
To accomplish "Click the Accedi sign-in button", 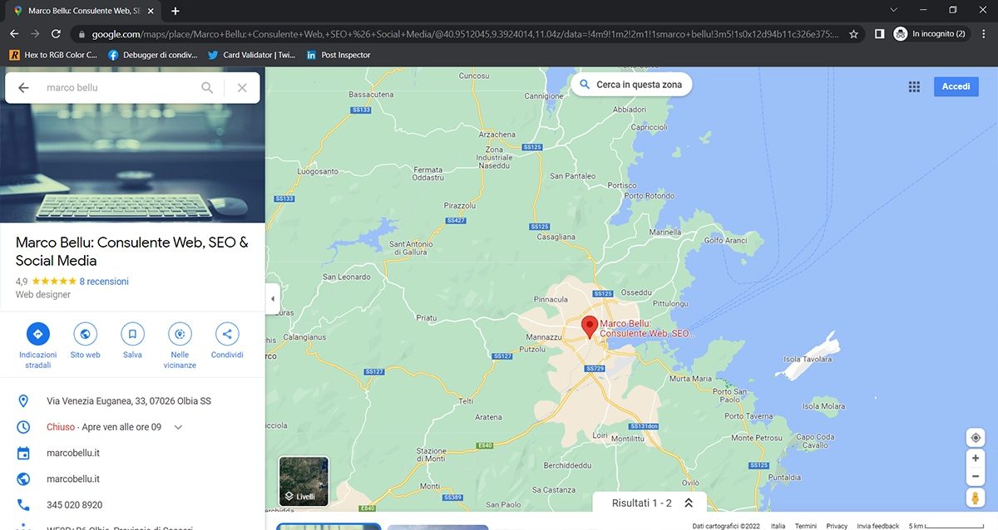I will point(956,86).
